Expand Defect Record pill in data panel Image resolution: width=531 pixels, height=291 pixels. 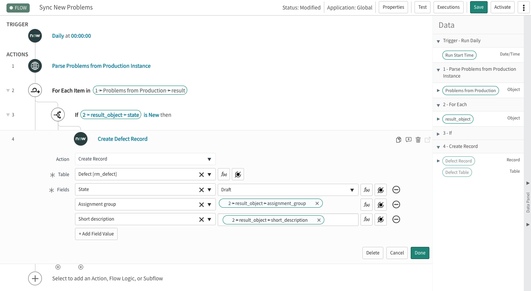click(x=439, y=161)
